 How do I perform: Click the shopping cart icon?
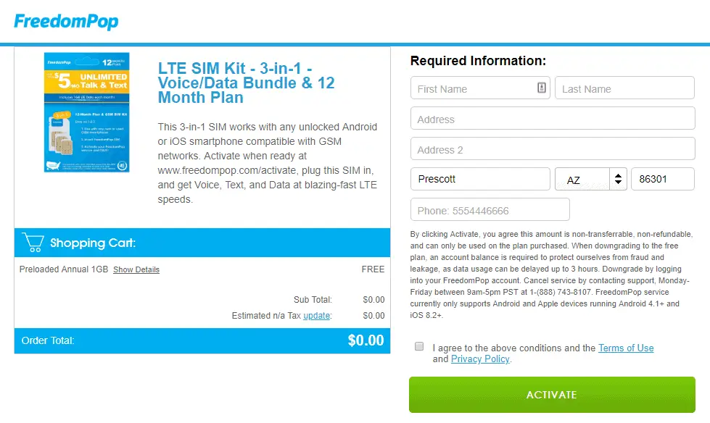tap(33, 242)
